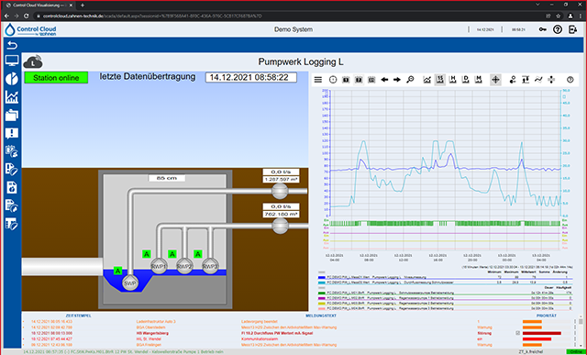Click the magnifier zoom icon in chart toolbar
Image resolution: width=587 pixels, height=355 pixels.
pos(410,80)
